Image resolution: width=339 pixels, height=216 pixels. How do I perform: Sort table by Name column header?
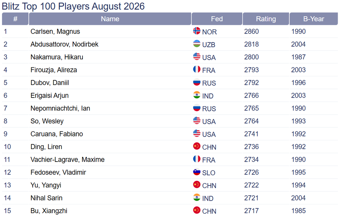110,19
